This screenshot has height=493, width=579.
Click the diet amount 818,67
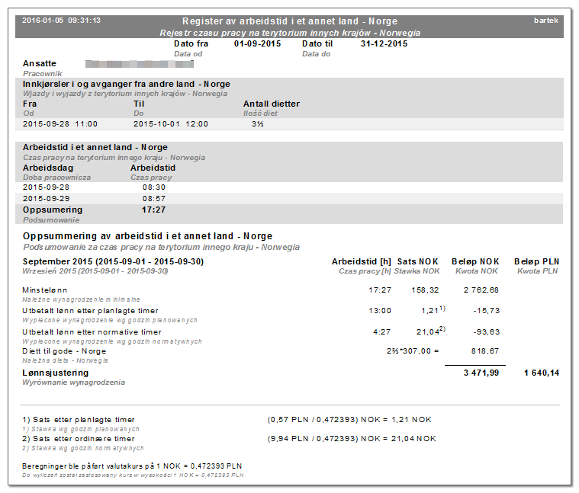pos(485,351)
